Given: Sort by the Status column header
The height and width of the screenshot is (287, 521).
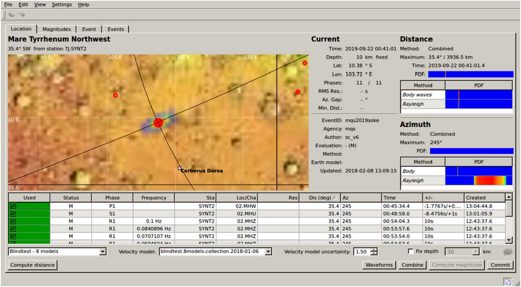Looking at the screenshot, I should pos(71,198).
